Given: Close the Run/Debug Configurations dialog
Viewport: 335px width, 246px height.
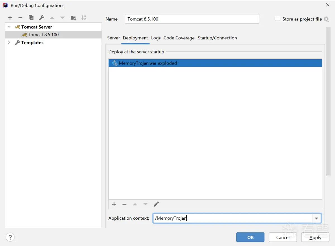Looking at the screenshot, I should tap(328, 5).
